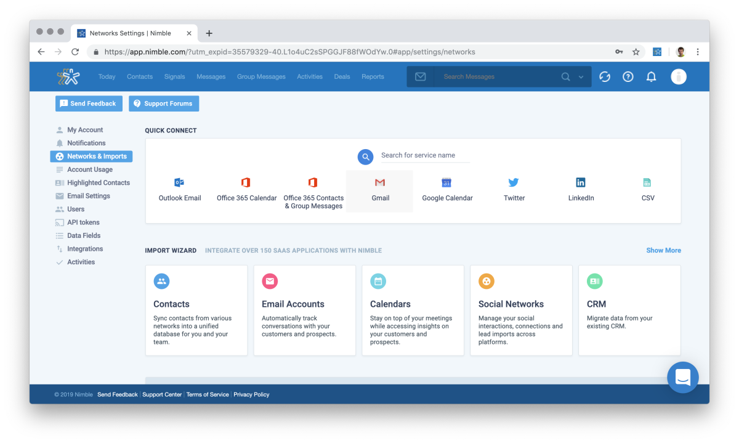Connect the Office 365 Calendar service
739x443 pixels.
[x=246, y=191]
